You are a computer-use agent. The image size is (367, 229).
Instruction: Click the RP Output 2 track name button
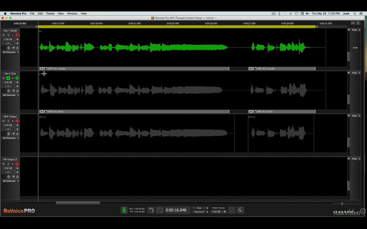[x=10, y=159]
